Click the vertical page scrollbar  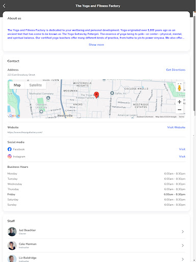[x=194, y=63]
